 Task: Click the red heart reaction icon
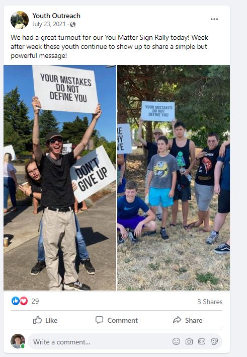24,301
